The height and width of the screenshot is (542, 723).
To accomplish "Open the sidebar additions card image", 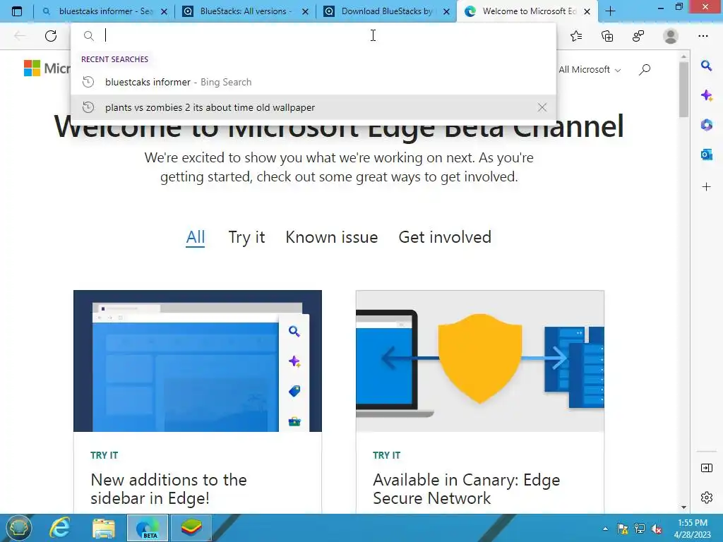I will click(x=198, y=361).
